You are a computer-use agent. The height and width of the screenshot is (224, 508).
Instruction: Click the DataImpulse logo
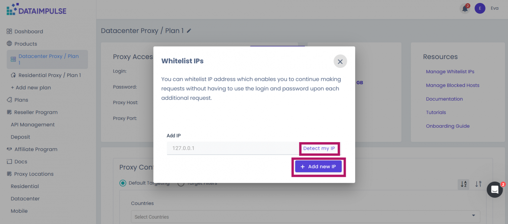pos(36,10)
